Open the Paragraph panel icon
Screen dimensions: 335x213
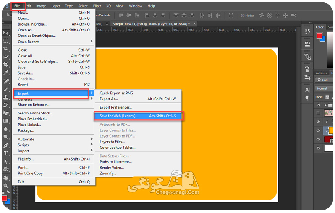(x=307, y=98)
